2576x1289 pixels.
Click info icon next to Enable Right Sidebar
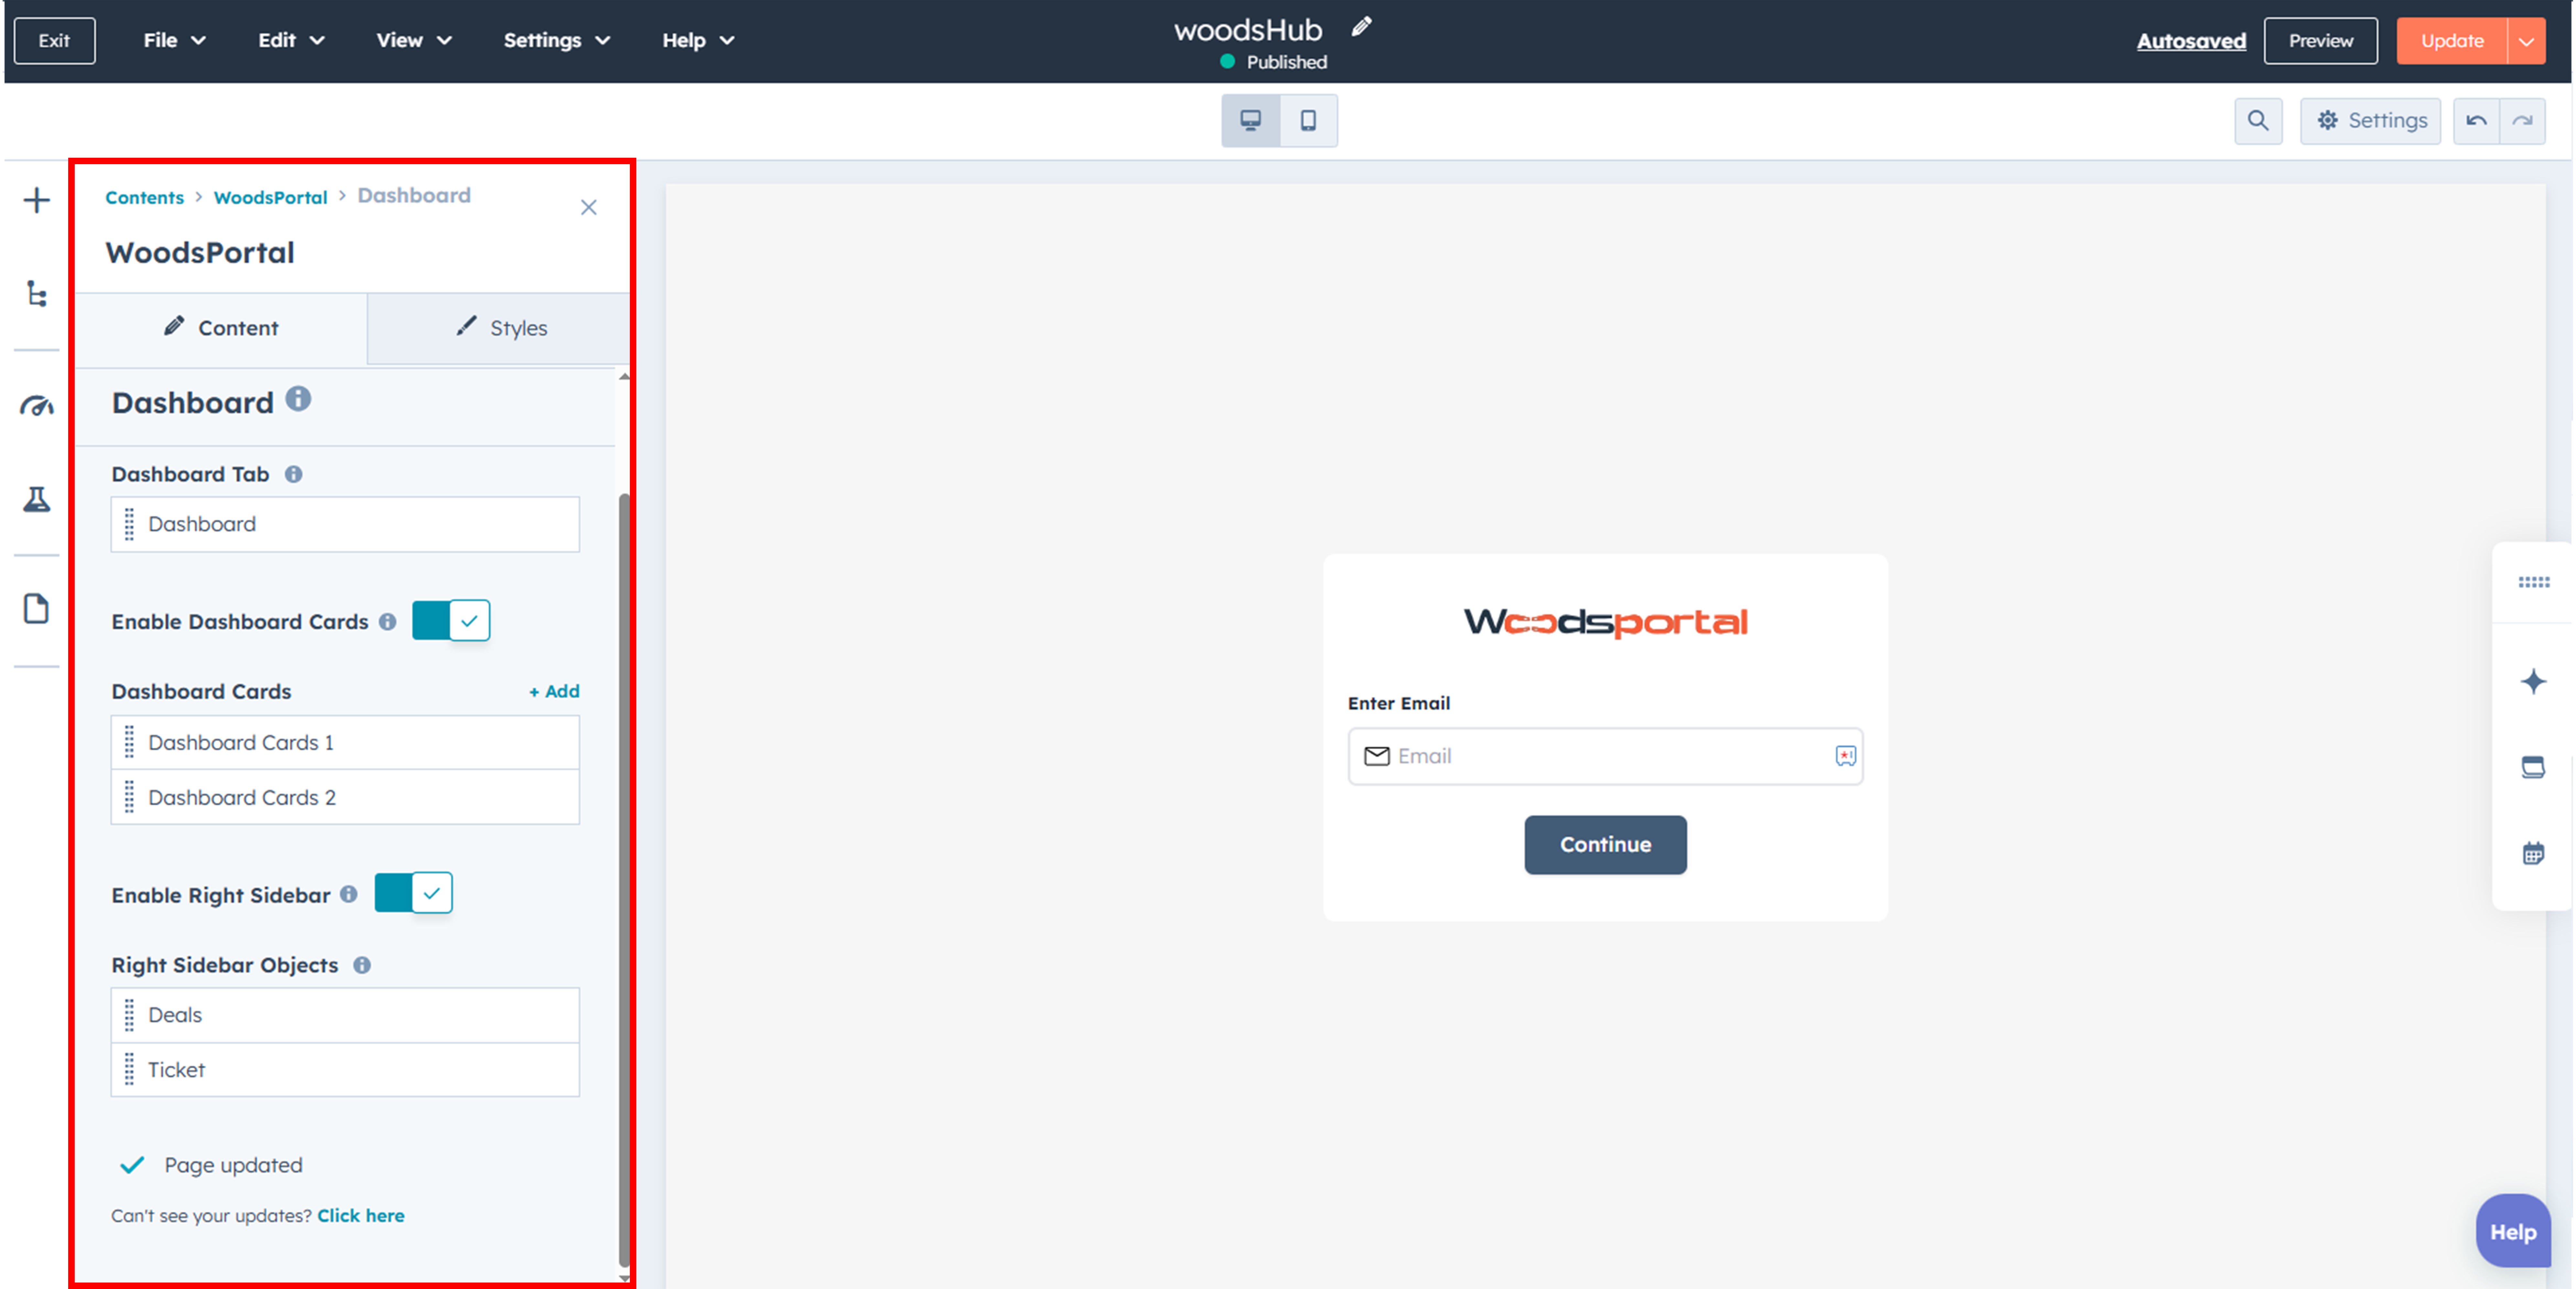coord(348,894)
